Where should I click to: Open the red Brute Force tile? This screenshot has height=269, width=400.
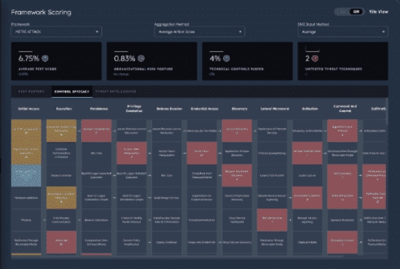click(x=202, y=153)
